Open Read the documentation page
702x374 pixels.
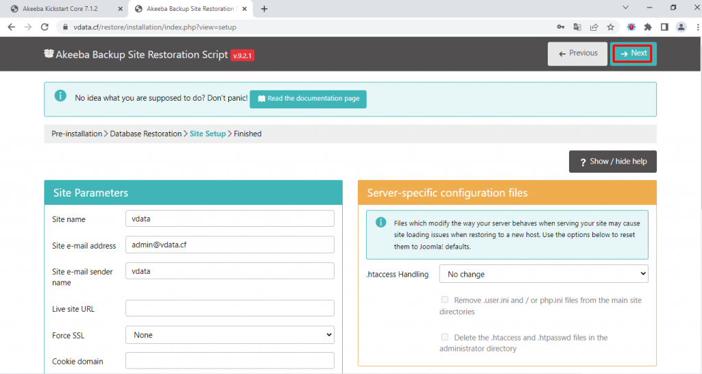308,99
